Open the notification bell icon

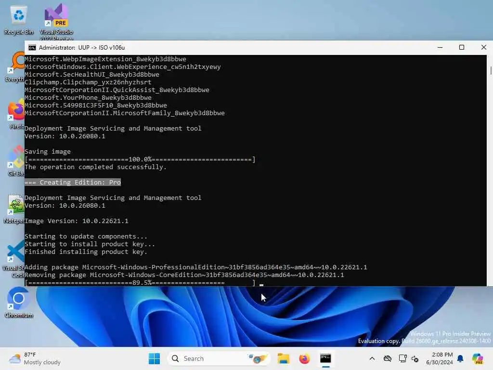tap(460, 358)
